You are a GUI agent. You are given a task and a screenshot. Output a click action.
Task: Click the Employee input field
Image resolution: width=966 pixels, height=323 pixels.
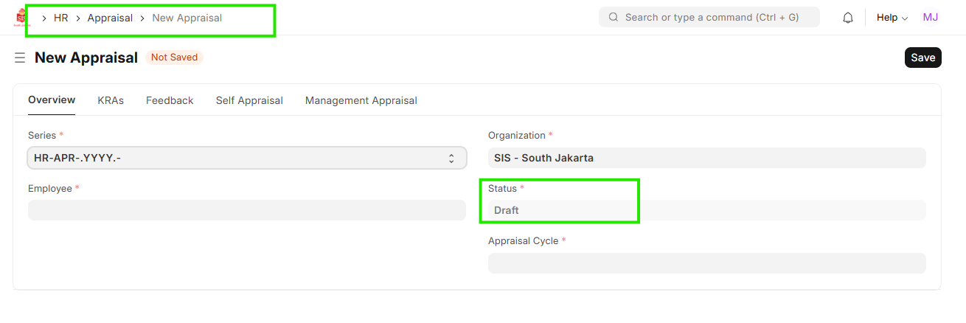pos(246,210)
